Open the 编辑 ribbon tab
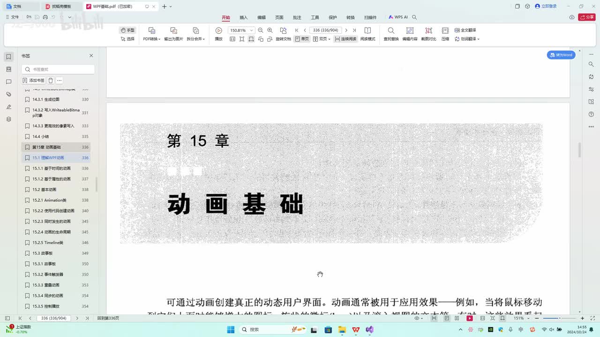The width and height of the screenshot is (600, 337). [262, 17]
